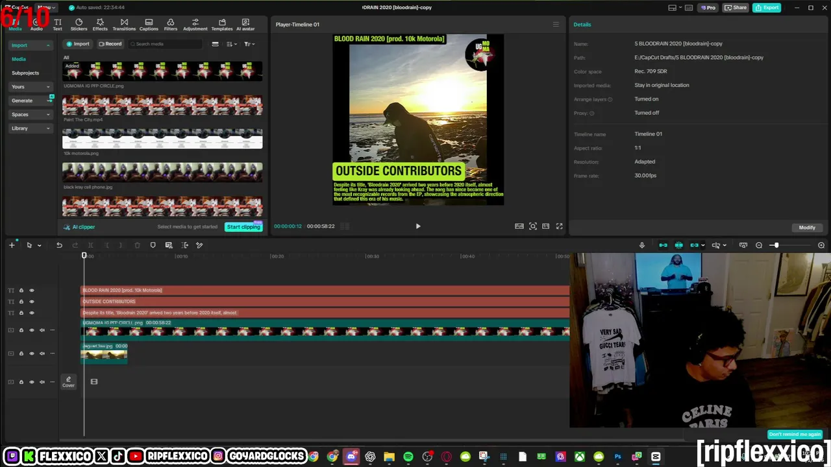Open the select tool mode dropdown arrow
The height and width of the screenshot is (467, 831).
(39, 245)
